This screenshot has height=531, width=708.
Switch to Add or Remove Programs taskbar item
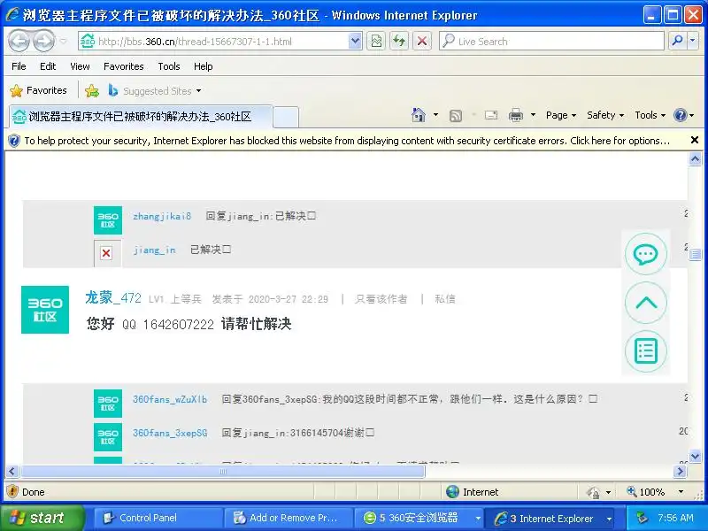click(x=289, y=518)
